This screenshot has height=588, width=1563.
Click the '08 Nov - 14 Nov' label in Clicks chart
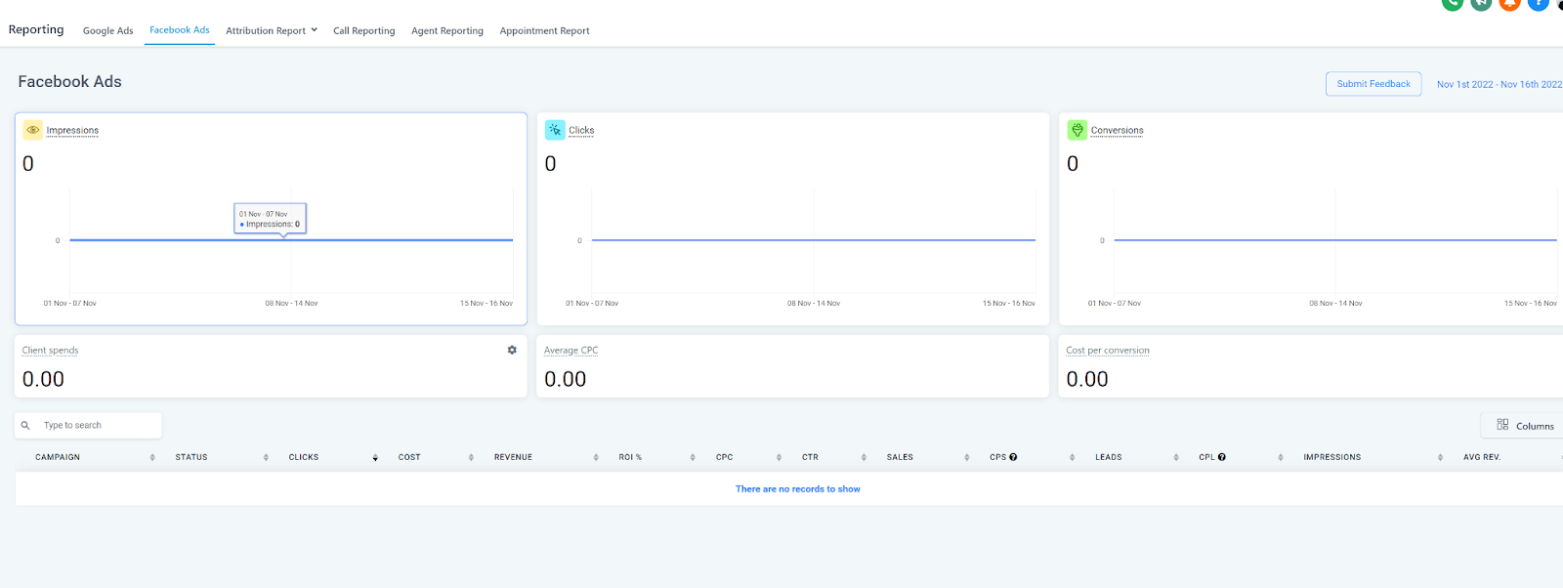tap(814, 303)
